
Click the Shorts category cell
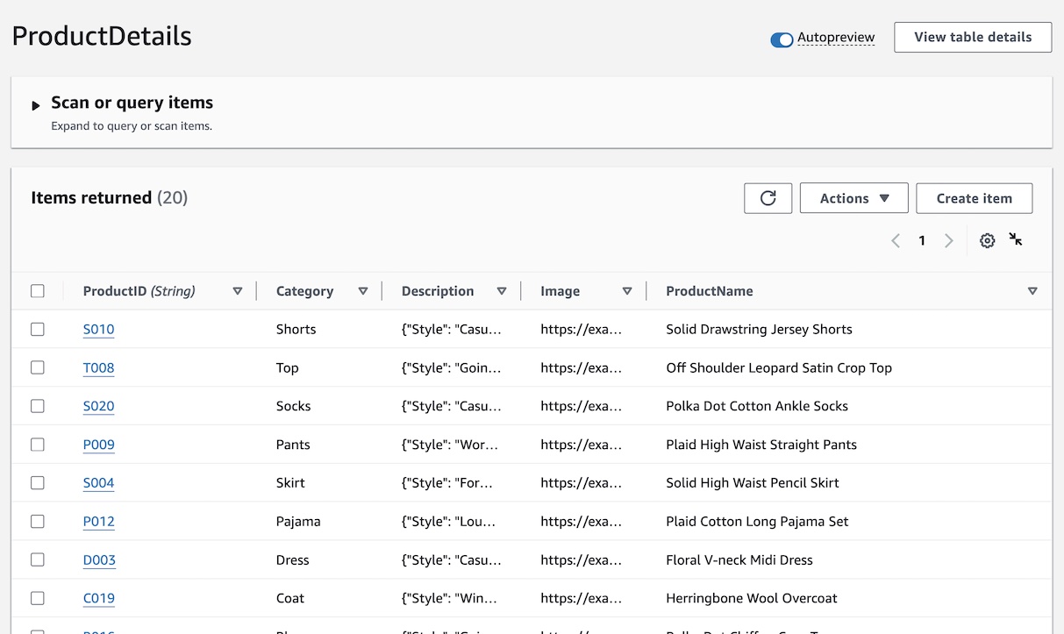coord(296,330)
